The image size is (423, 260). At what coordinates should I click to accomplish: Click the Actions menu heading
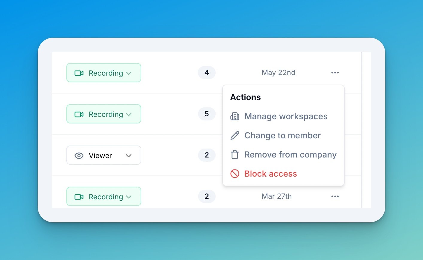coord(245,97)
